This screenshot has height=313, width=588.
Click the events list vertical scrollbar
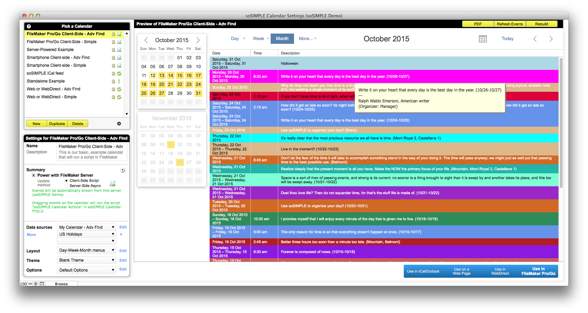click(x=561, y=123)
